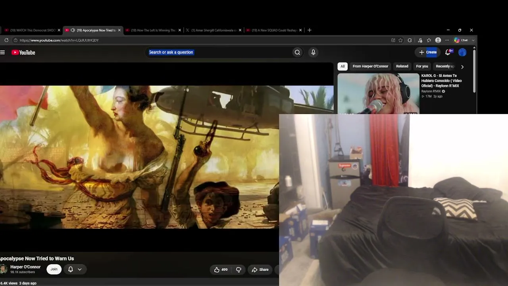
Task: Select the 'From Harper O'Connor' chip
Action: (x=370, y=66)
